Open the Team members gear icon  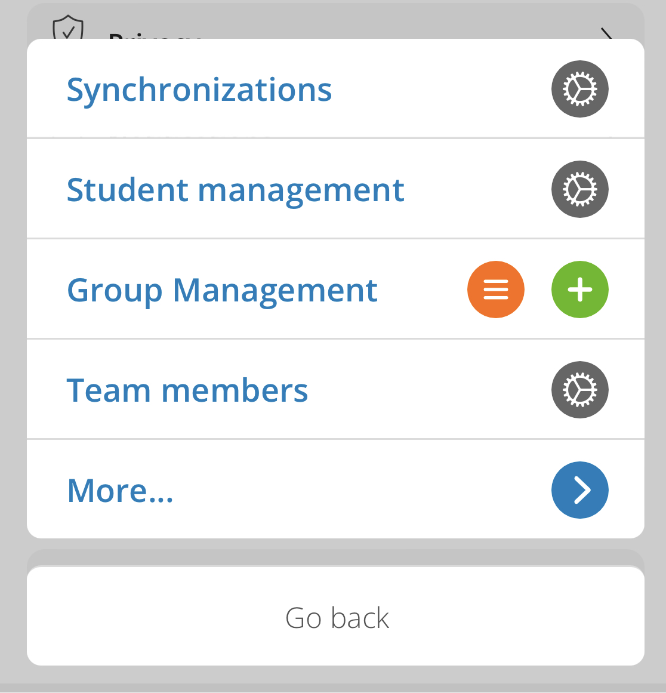point(580,390)
